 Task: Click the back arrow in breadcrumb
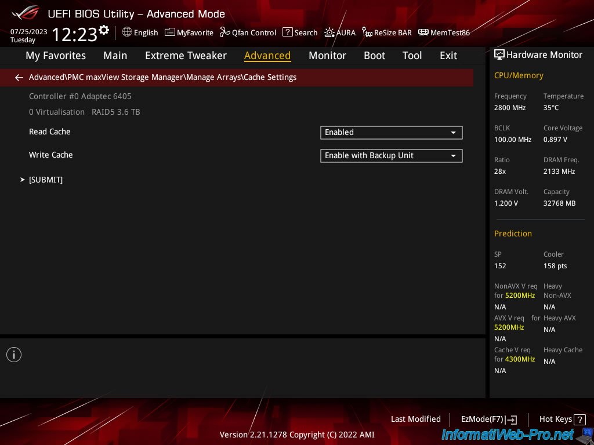[x=19, y=78]
